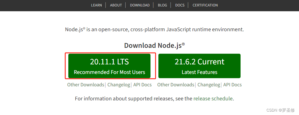The height and width of the screenshot is (115, 299).
Task: Open API Docs under 21.6.2 Current
Action: [x=232, y=85]
